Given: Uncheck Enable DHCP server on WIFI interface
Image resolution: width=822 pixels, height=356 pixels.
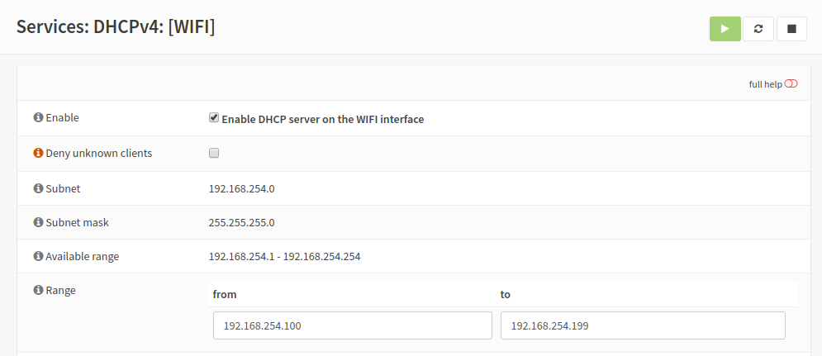Looking at the screenshot, I should (214, 118).
